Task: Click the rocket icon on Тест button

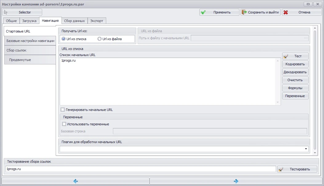Action: click(286, 56)
